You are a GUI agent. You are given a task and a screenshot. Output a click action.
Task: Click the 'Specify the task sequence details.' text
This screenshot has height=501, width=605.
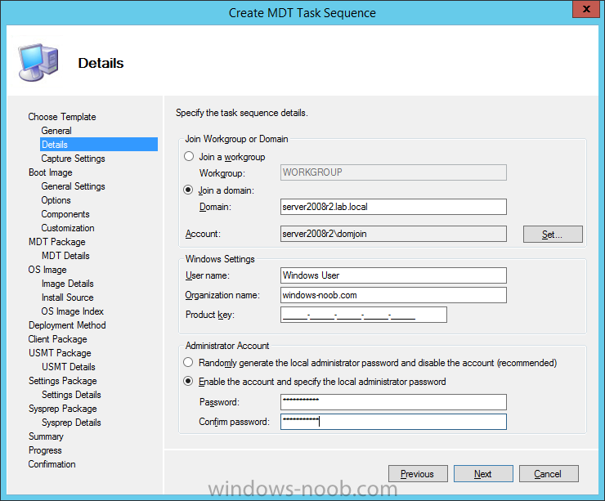click(242, 113)
